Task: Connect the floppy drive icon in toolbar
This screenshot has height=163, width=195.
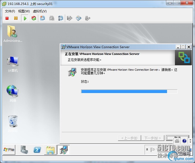Action: pyautogui.click(x=70, y=18)
